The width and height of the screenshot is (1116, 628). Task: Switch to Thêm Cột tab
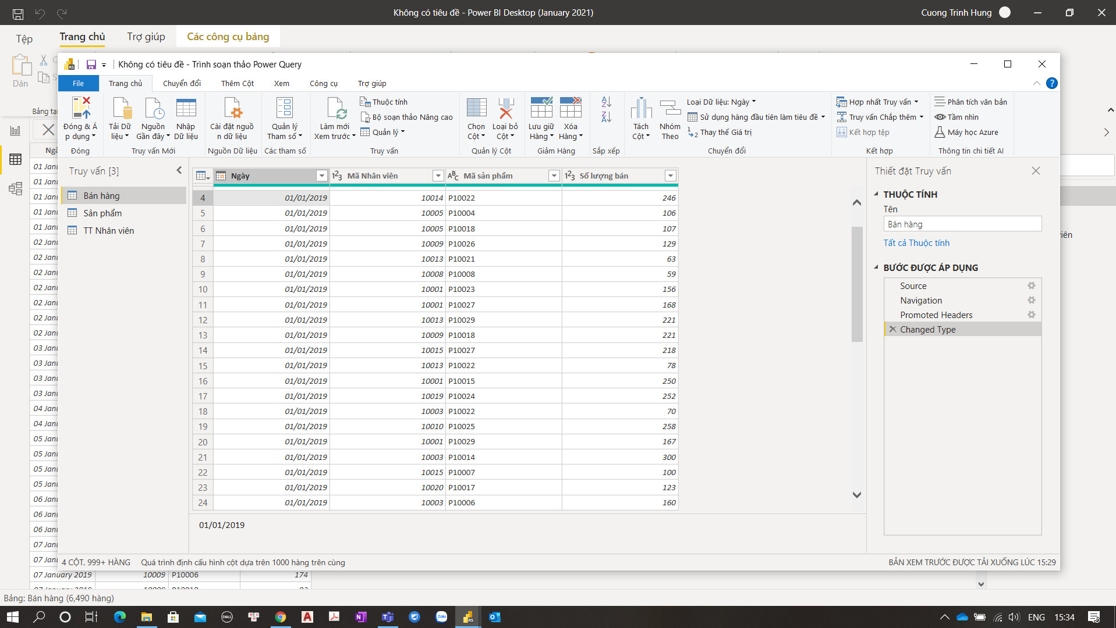pyautogui.click(x=238, y=83)
